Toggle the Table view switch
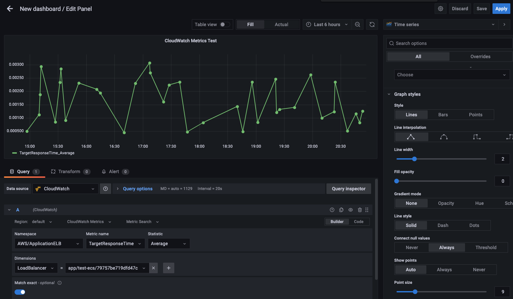The image size is (513, 299). (225, 24)
